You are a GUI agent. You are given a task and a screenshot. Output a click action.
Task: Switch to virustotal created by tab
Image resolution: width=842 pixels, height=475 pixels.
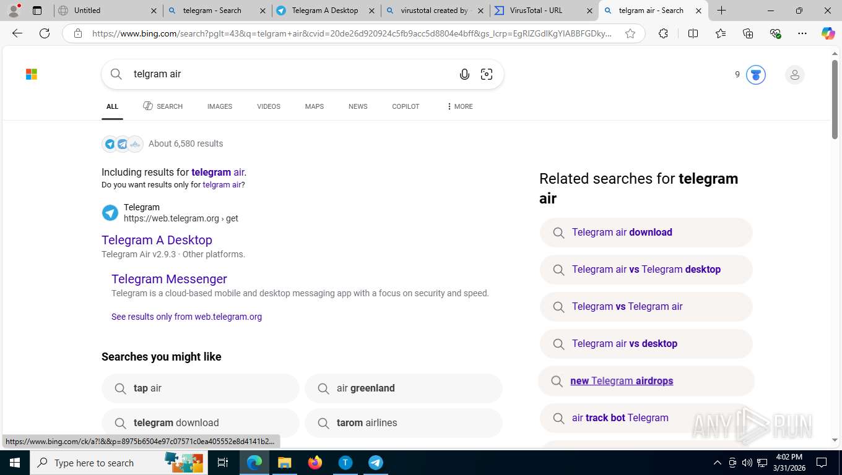435,11
